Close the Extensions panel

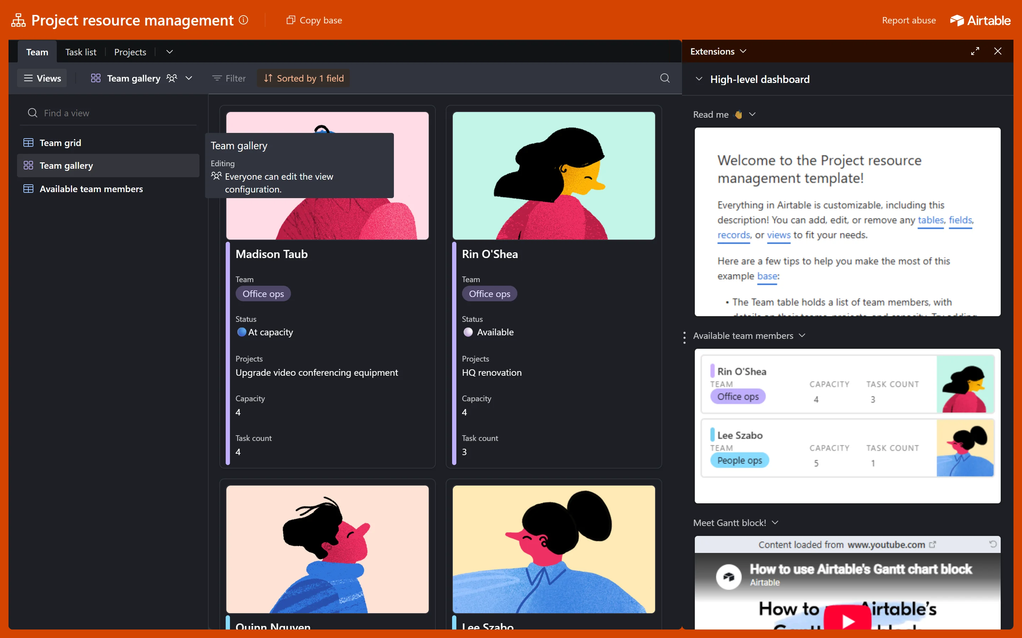(x=998, y=51)
